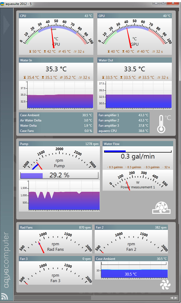Click the scroll right arrow at bottom
This screenshot has width=181, height=303.
176,298
